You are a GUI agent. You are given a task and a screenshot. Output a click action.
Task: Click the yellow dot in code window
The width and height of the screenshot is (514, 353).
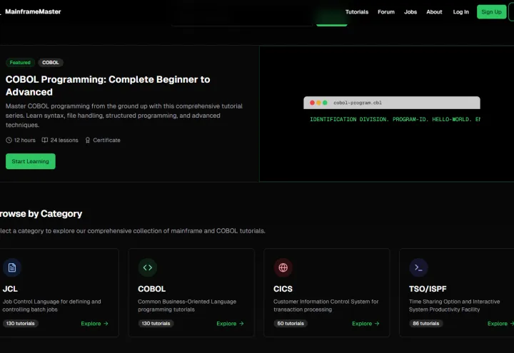pos(318,103)
